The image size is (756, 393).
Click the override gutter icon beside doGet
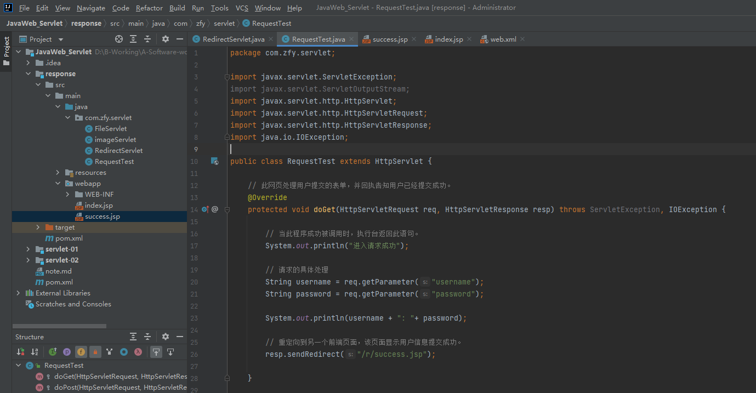[x=205, y=209]
